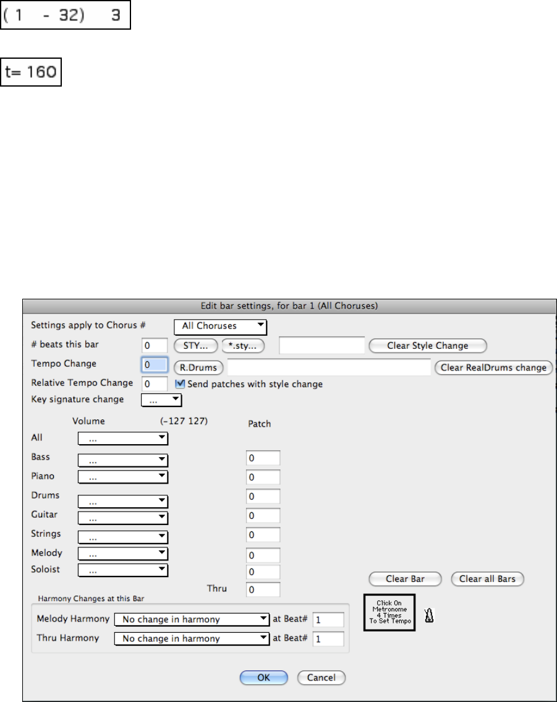Dismiss the dialog with Cancel
This screenshot has width=557, height=702.
click(321, 677)
